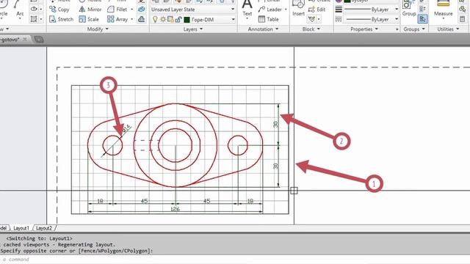Expand the Properties panel
This screenshot has height=264, width=470.
tap(364, 29)
